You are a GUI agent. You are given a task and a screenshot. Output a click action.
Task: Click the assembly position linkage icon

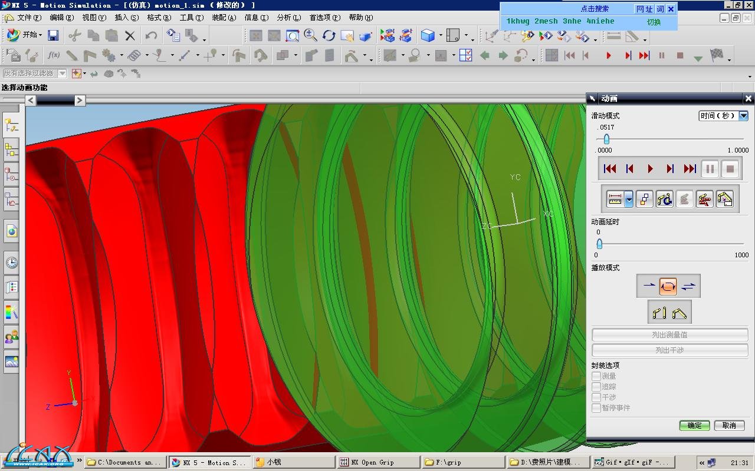pyautogui.click(x=678, y=313)
